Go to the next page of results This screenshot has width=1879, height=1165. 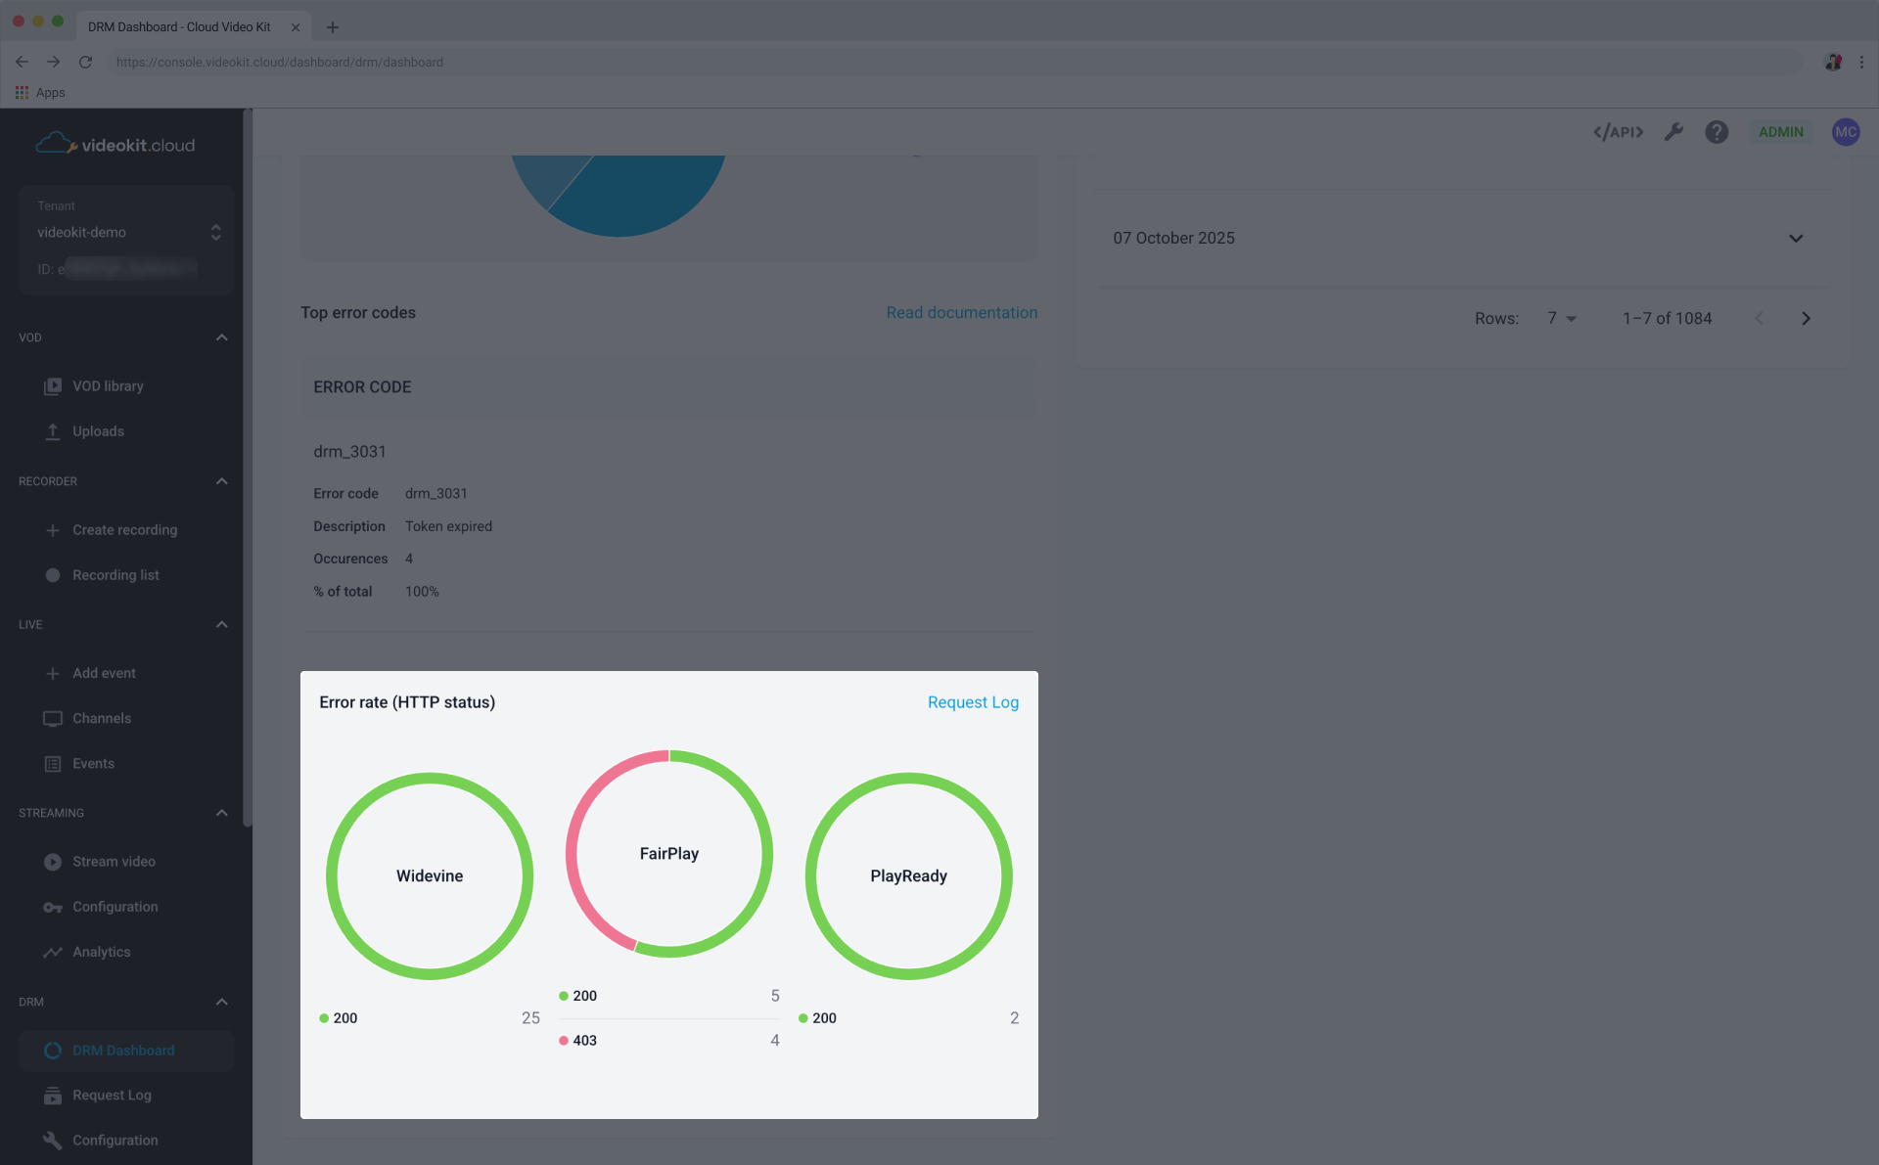click(x=1806, y=318)
